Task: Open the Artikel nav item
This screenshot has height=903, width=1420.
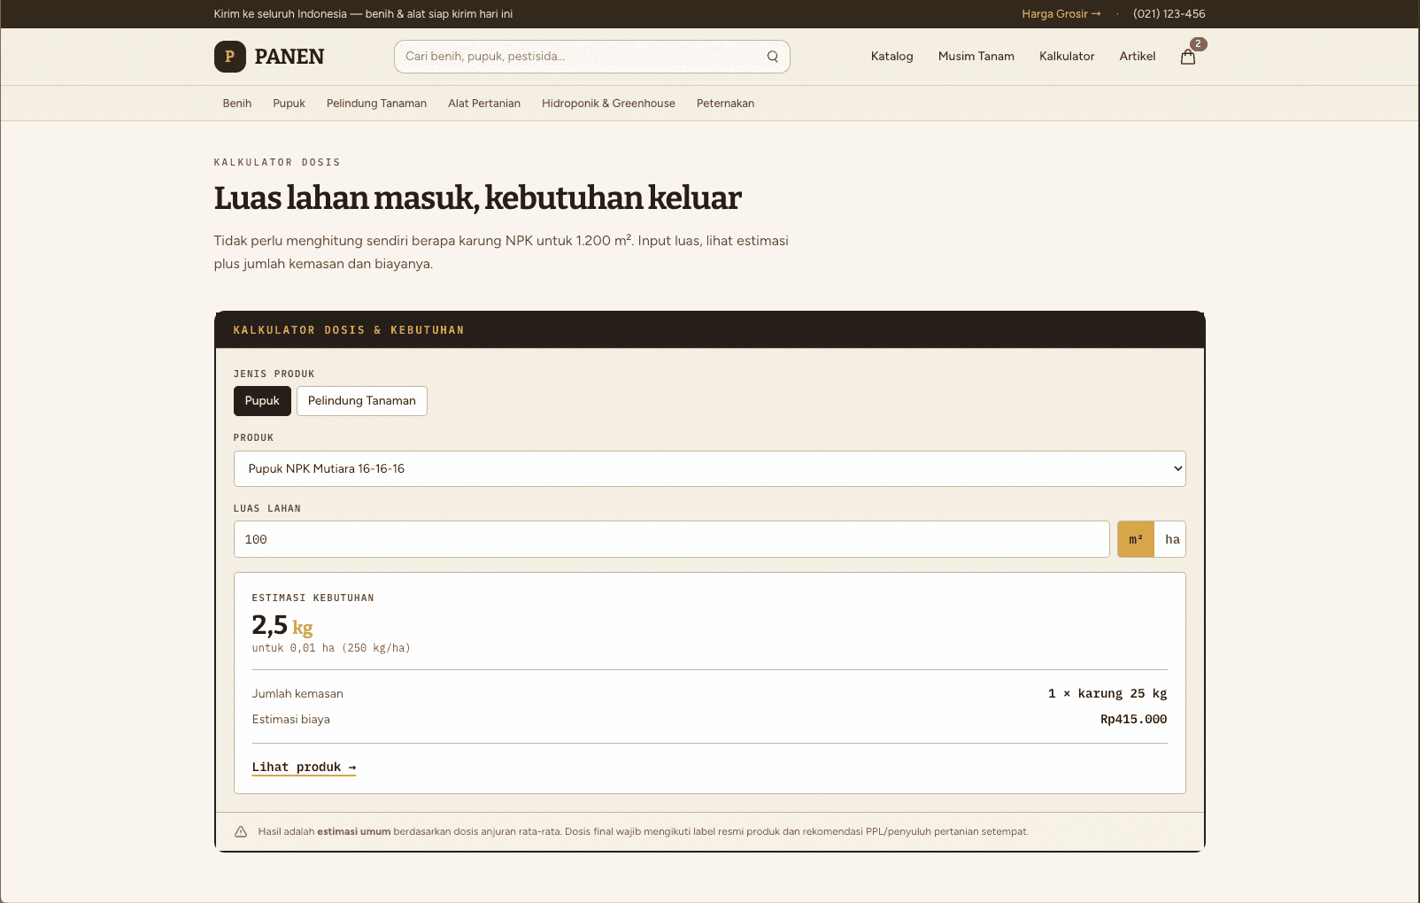Action: coord(1138,57)
